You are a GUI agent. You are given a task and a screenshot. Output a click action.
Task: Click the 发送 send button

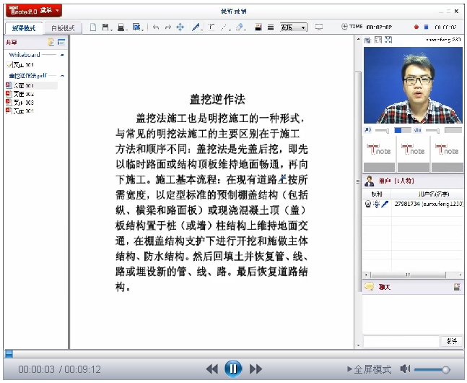(x=451, y=340)
